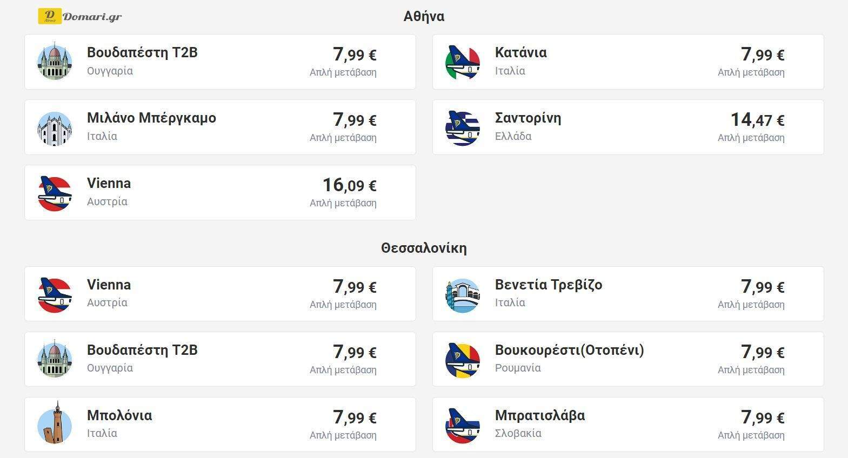Image resolution: width=848 pixels, height=458 pixels.
Task: Click the Θεσσαλονίκη section heading
Action: (x=424, y=248)
